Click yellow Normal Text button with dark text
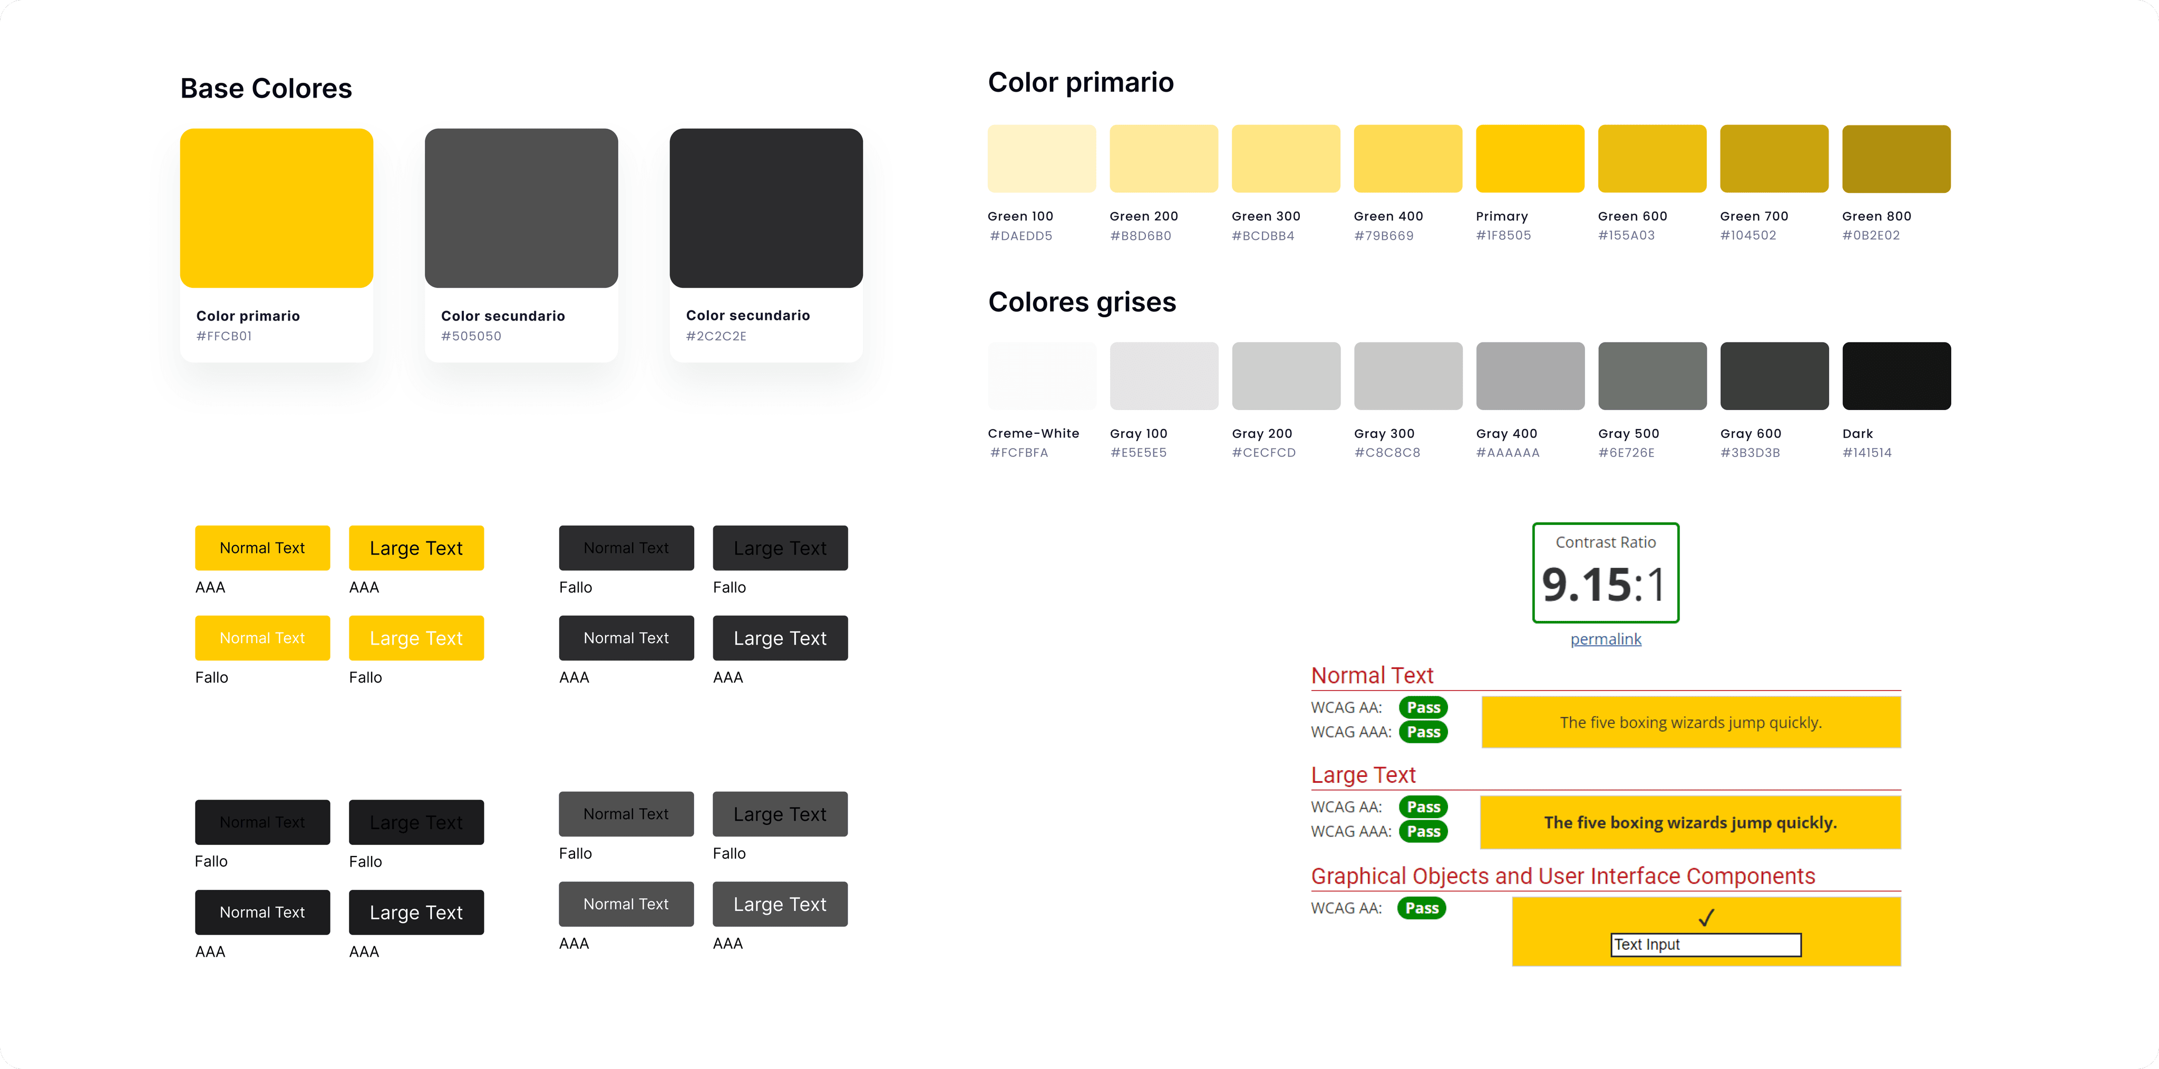Screen dimensions: 2159x1069 [262, 548]
